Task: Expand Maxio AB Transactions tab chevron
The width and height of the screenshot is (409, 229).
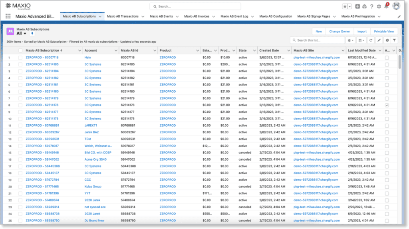Action: coord(143,16)
